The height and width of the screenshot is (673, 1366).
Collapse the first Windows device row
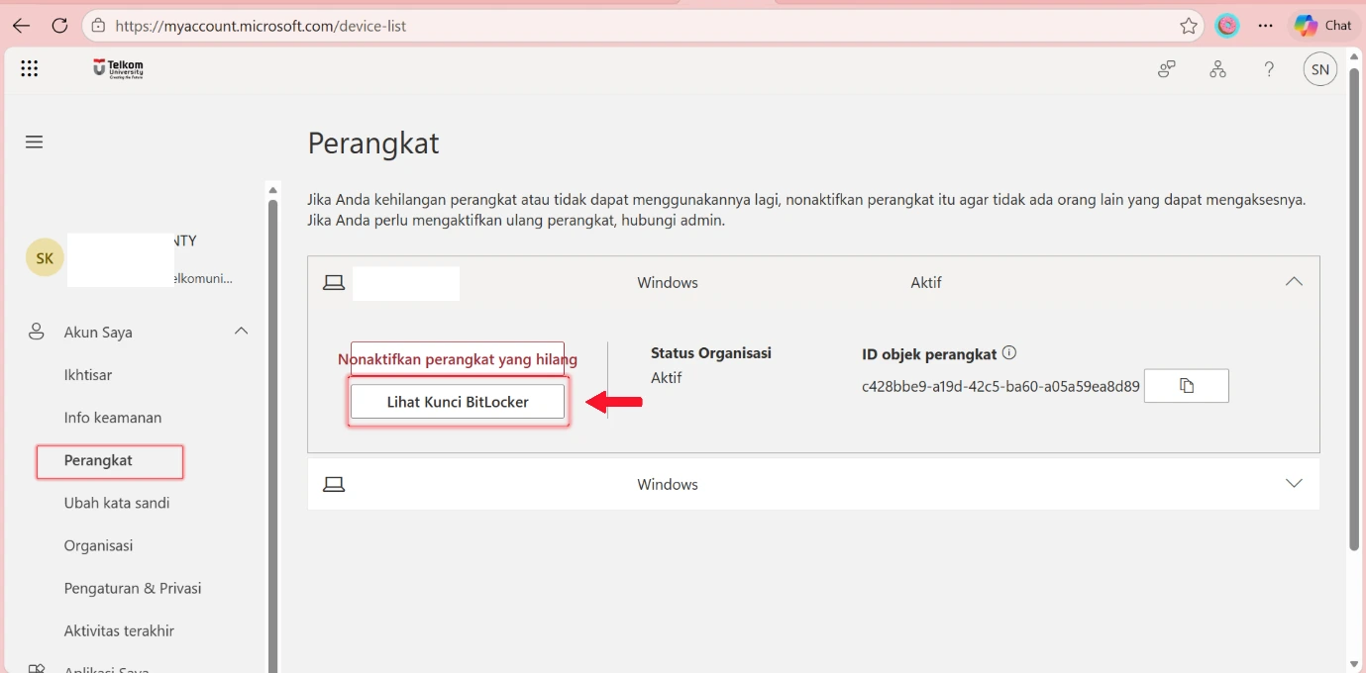[x=1294, y=282]
